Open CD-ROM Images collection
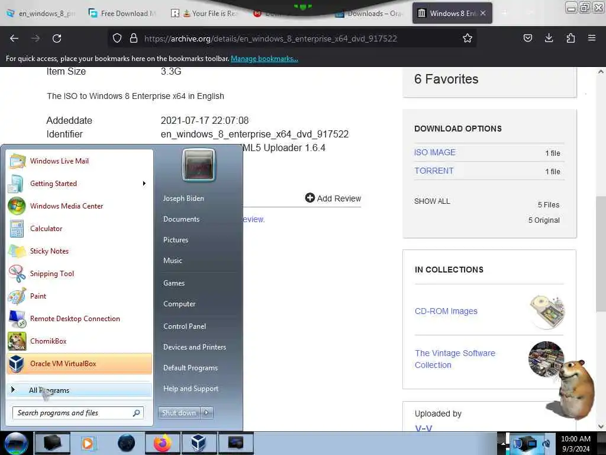Image resolution: width=606 pixels, height=455 pixels. tap(446, 311)
